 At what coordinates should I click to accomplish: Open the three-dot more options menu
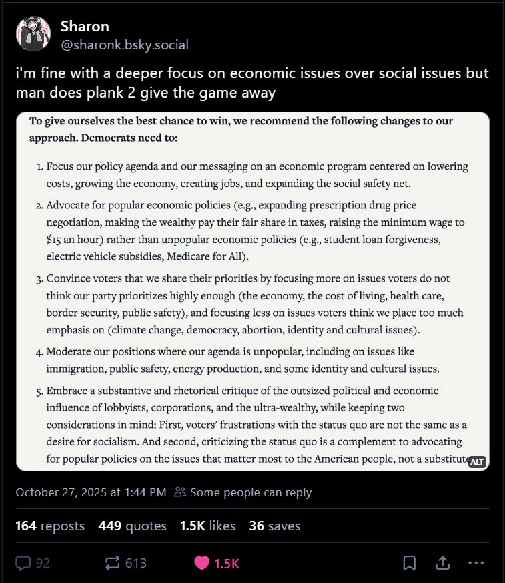(476, 563)
